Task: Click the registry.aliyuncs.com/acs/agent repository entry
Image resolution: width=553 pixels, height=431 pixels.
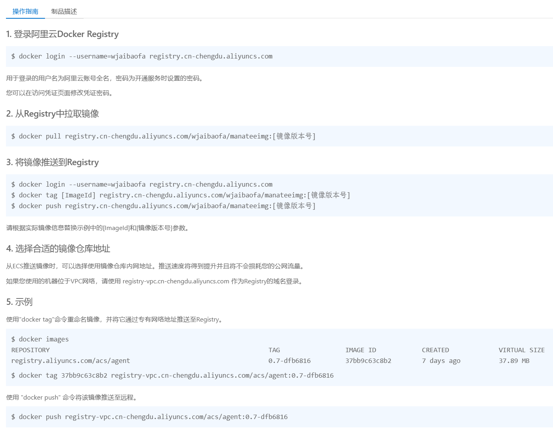Action: tap(70, 361)
